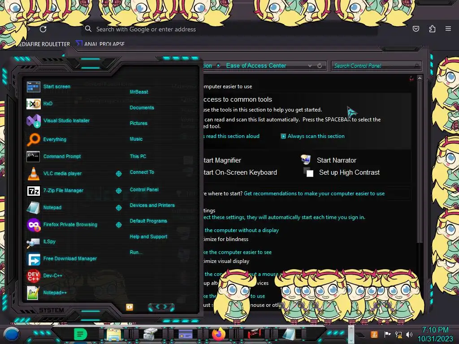Image resolution: width=459 pixels, height=344 pixels.
Task: Switch to Firefox on the taskbar
Action: 219,334
